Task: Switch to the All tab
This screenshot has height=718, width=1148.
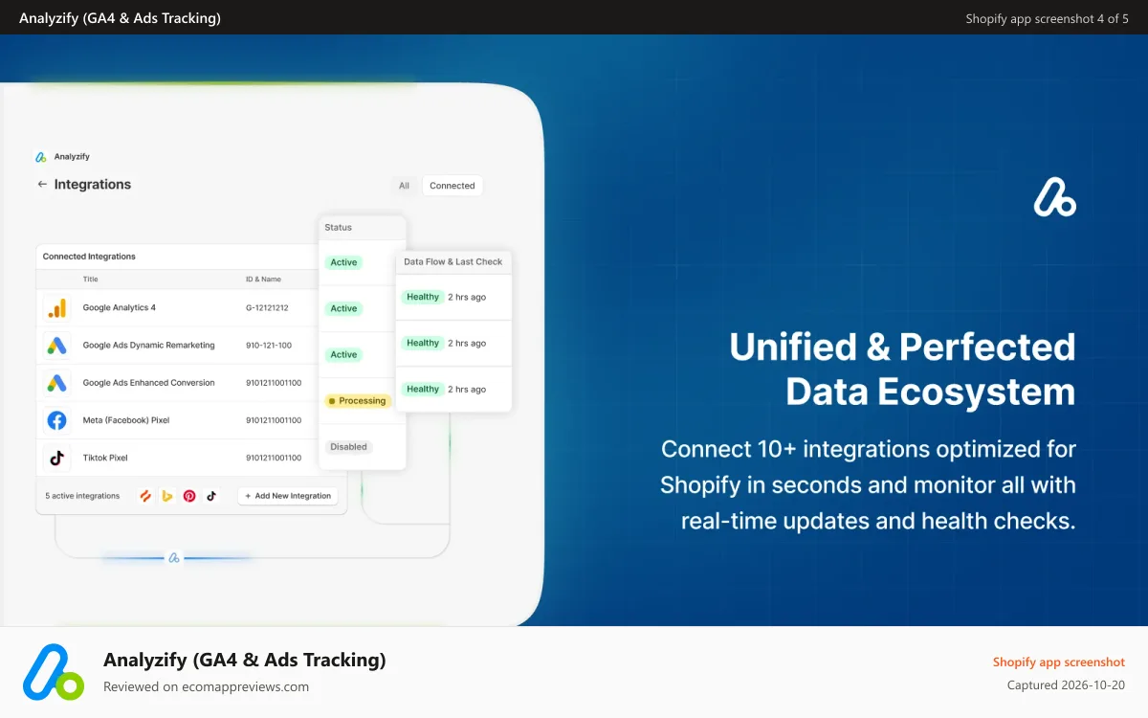Action: pos(404,186)
